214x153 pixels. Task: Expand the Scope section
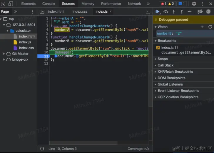pyautogui.click(x=156, y=59)
